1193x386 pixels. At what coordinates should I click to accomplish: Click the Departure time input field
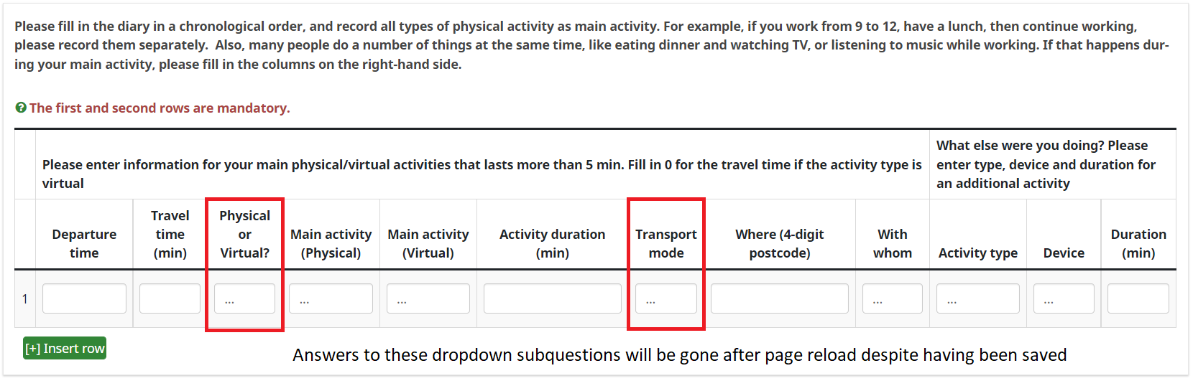tap(84, 298)
